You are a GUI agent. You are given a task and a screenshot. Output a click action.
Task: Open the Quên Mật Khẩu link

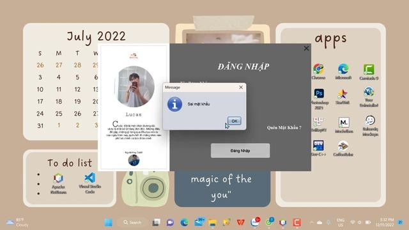284,128
